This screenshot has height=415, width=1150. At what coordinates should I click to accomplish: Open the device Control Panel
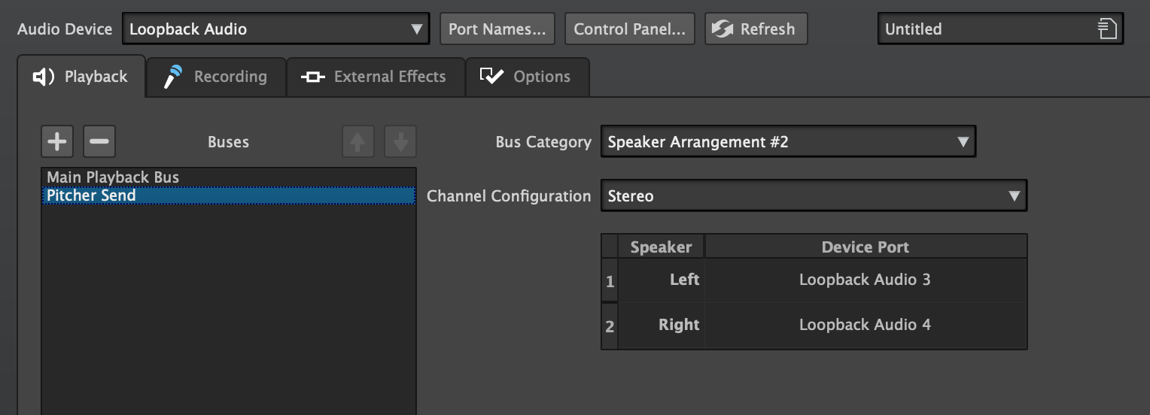coord(629,29)
